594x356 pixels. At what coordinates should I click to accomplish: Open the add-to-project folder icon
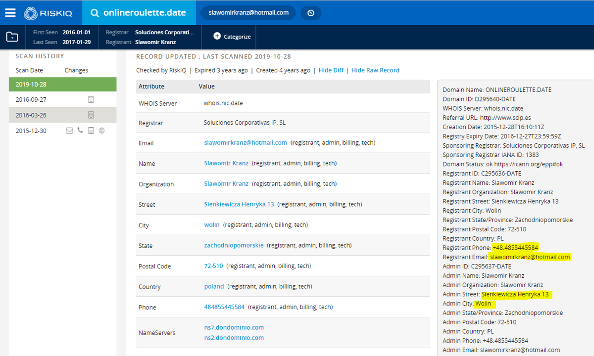[x=12, y=37]
